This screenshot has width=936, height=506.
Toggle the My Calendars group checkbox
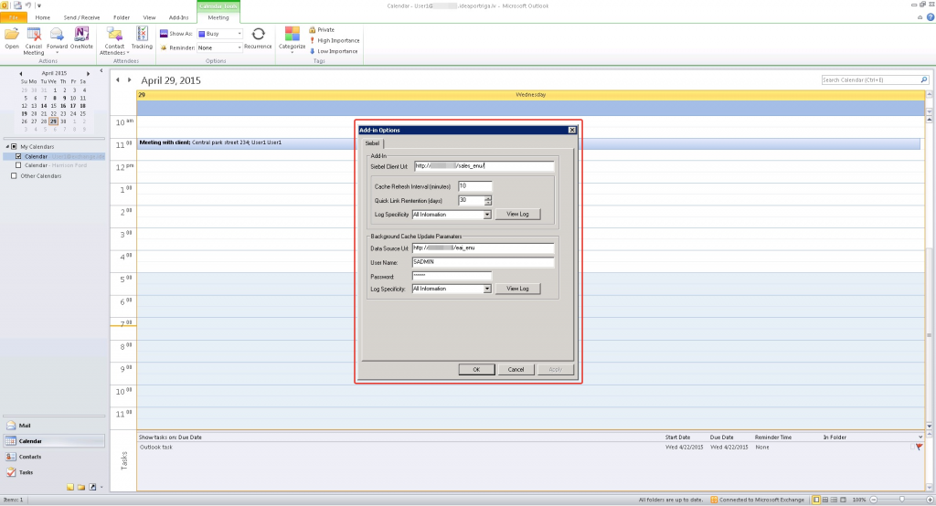coord(14,146)
